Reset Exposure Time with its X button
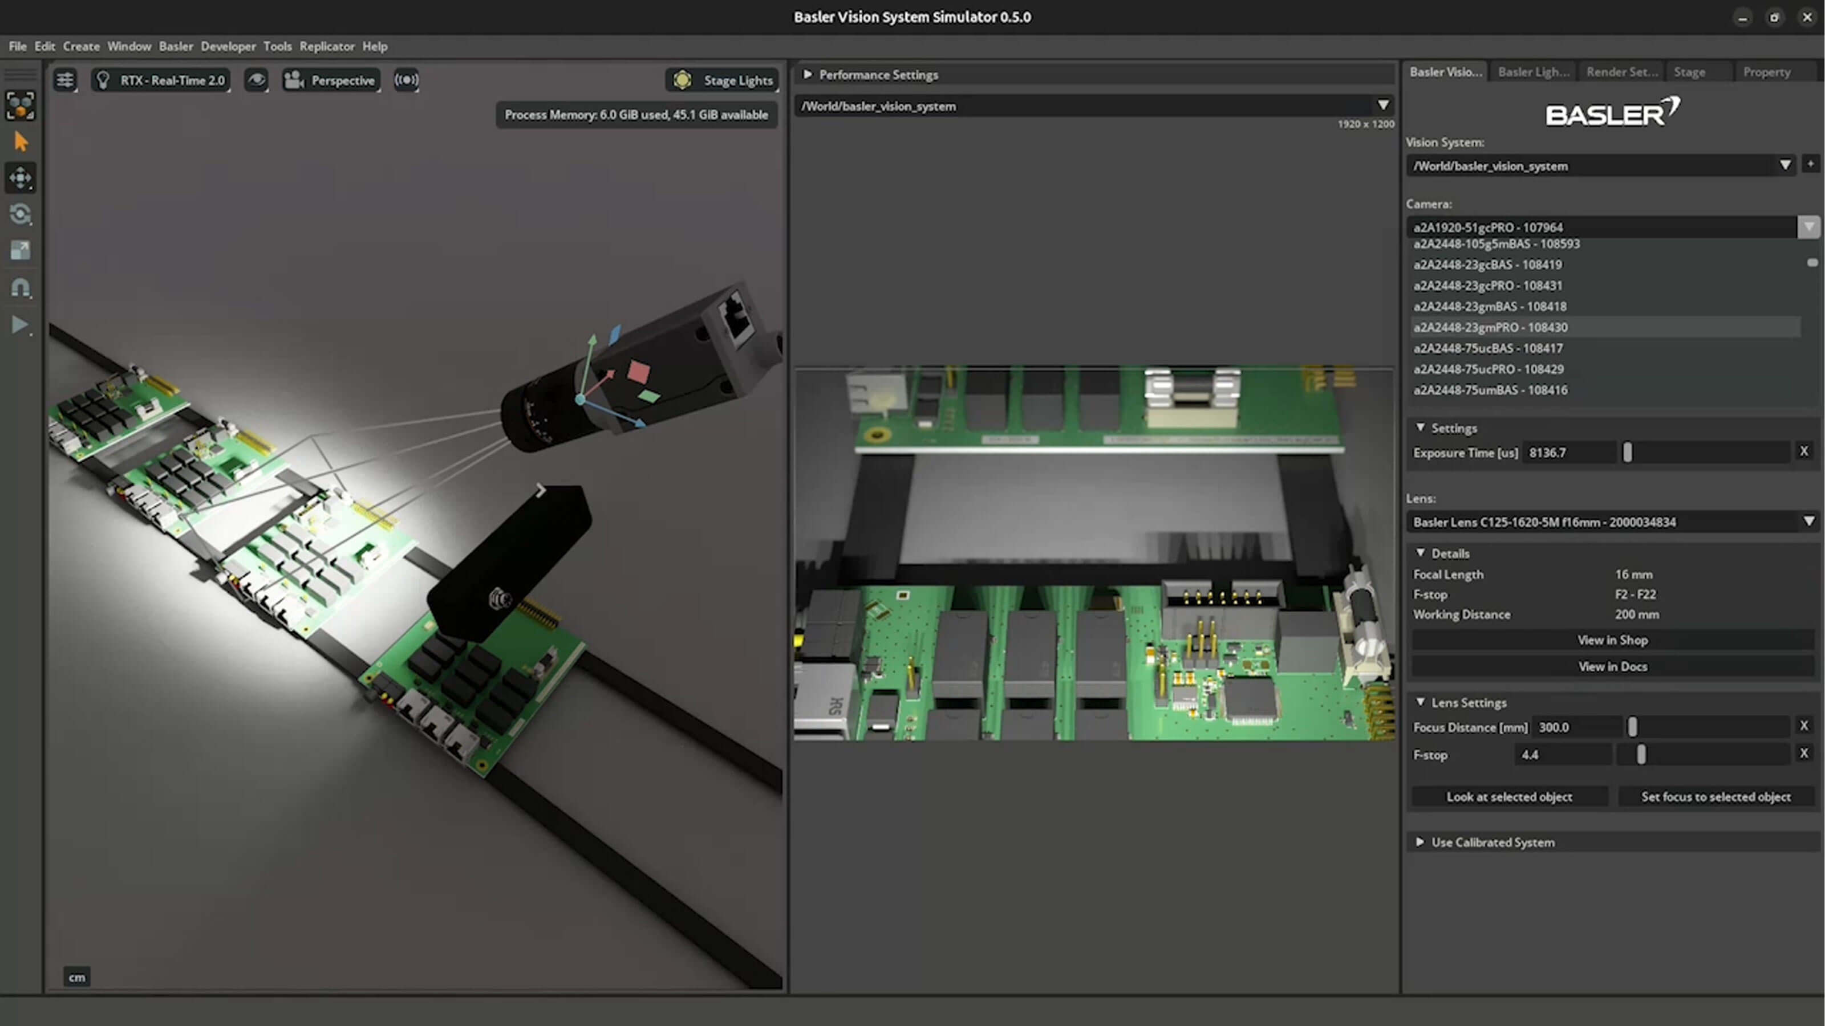 1804,451
